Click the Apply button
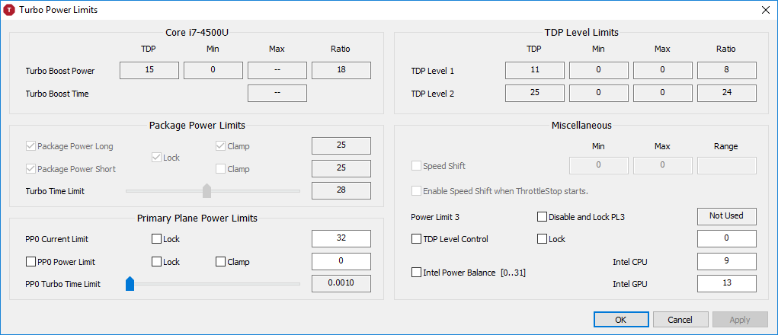Viewport: 778px width, 335px height. tap(739, 320)
